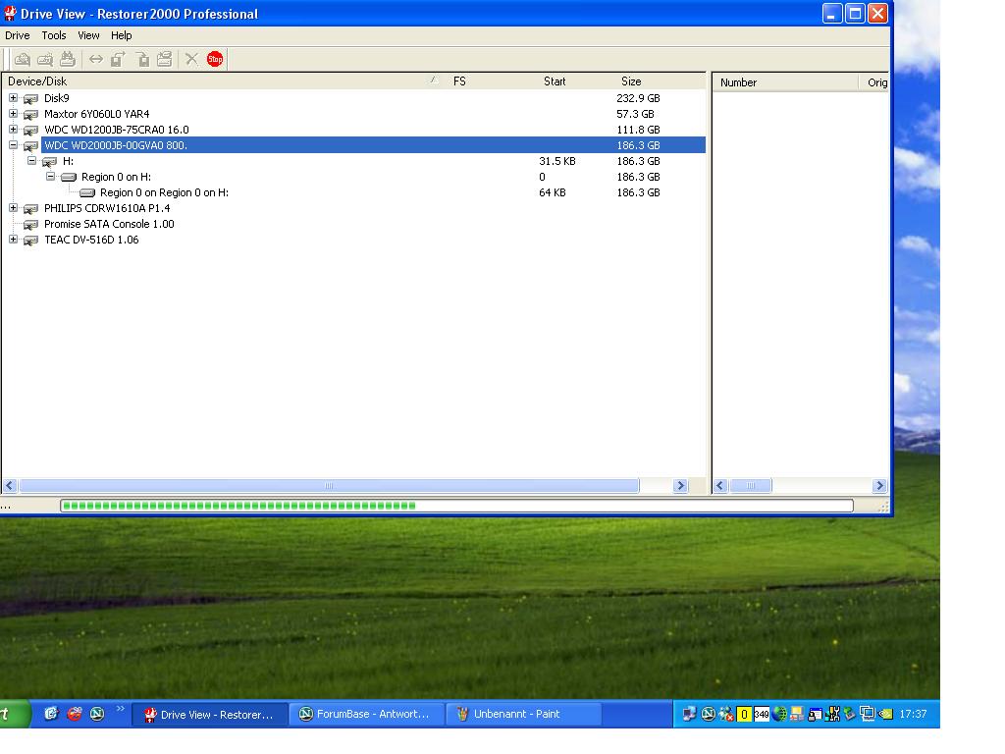1005x754 pixels.
Task: Expand the WDC WD1200JB-75CRA0 node
Action: pyautogui.click(x=14, y=130)
